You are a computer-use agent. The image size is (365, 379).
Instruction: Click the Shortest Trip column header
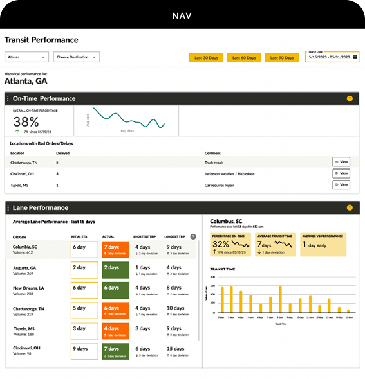[x=144, y=236]
